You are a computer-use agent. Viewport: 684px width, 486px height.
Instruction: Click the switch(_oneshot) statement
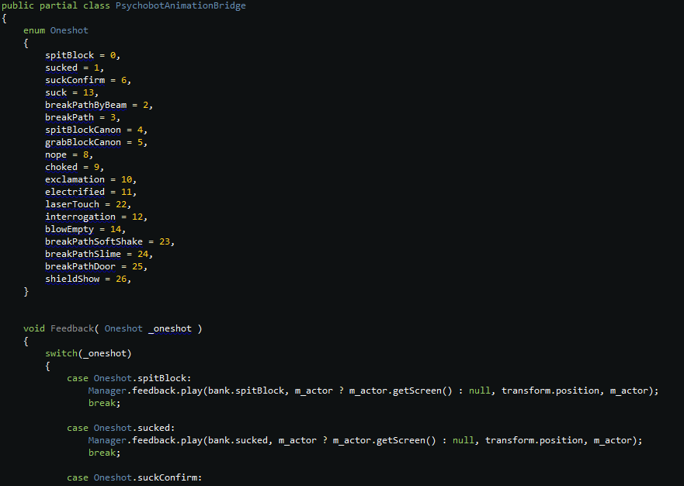88,353
